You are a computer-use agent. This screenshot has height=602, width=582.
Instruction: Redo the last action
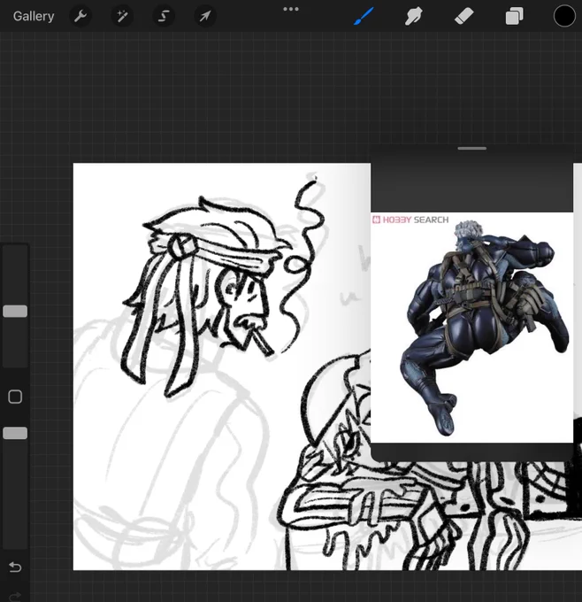tap(15, 596)
